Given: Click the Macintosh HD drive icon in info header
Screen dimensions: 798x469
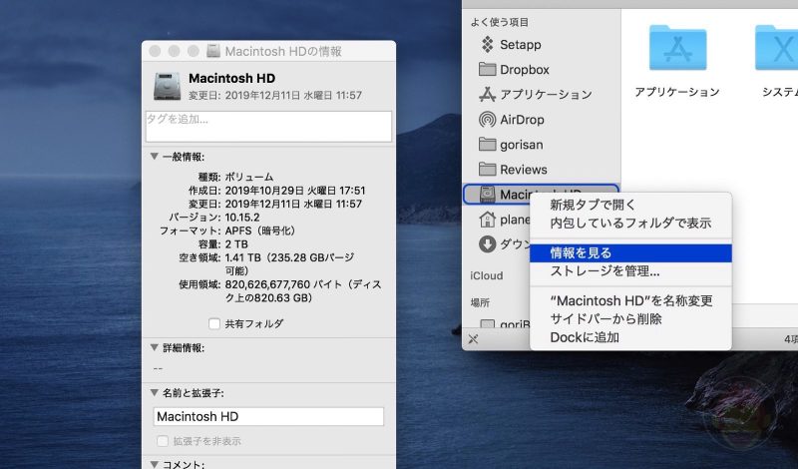Looking at the screenshot, I should 167,86.
